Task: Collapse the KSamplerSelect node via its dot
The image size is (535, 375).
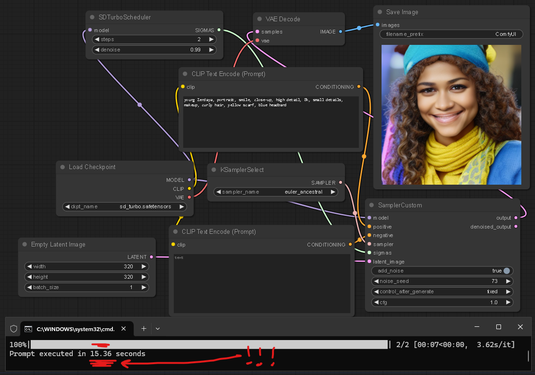Action: [214, 170]
